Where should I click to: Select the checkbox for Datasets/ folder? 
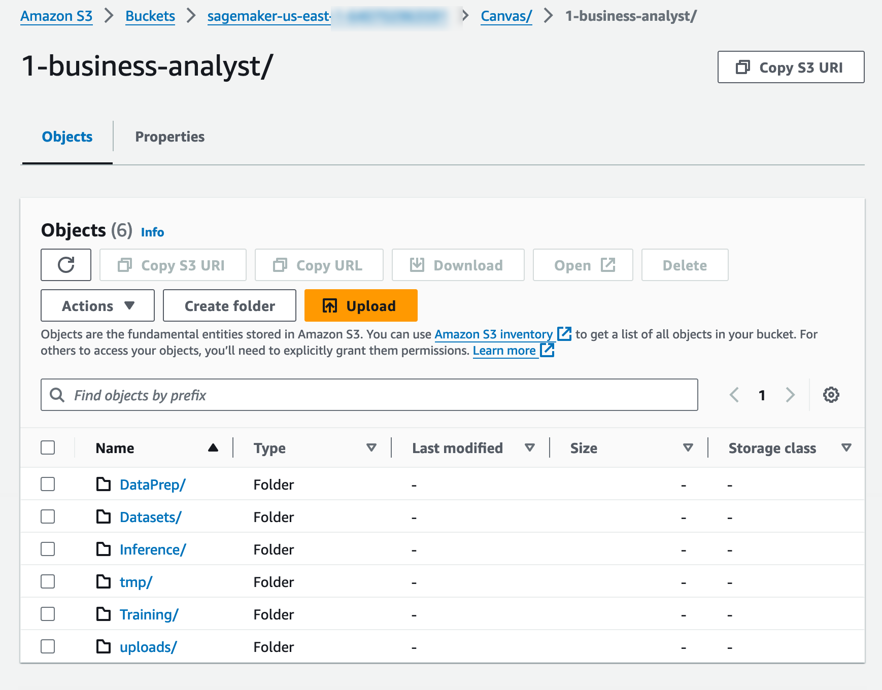click(x=48, y=516)
